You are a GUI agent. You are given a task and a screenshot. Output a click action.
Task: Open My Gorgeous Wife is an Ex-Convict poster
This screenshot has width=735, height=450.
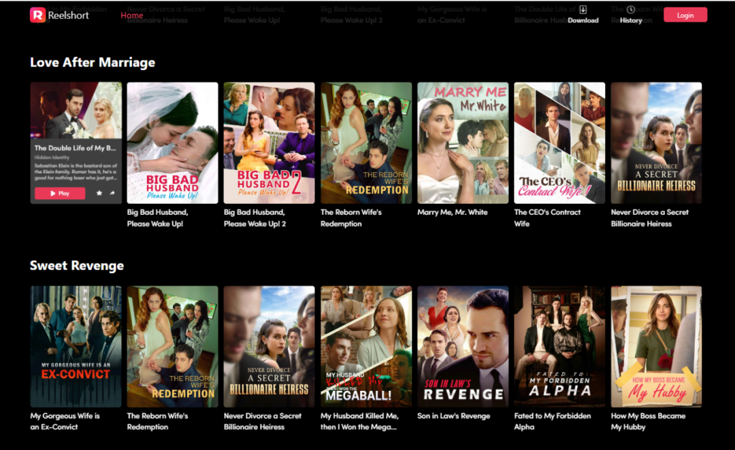[76, 347]
